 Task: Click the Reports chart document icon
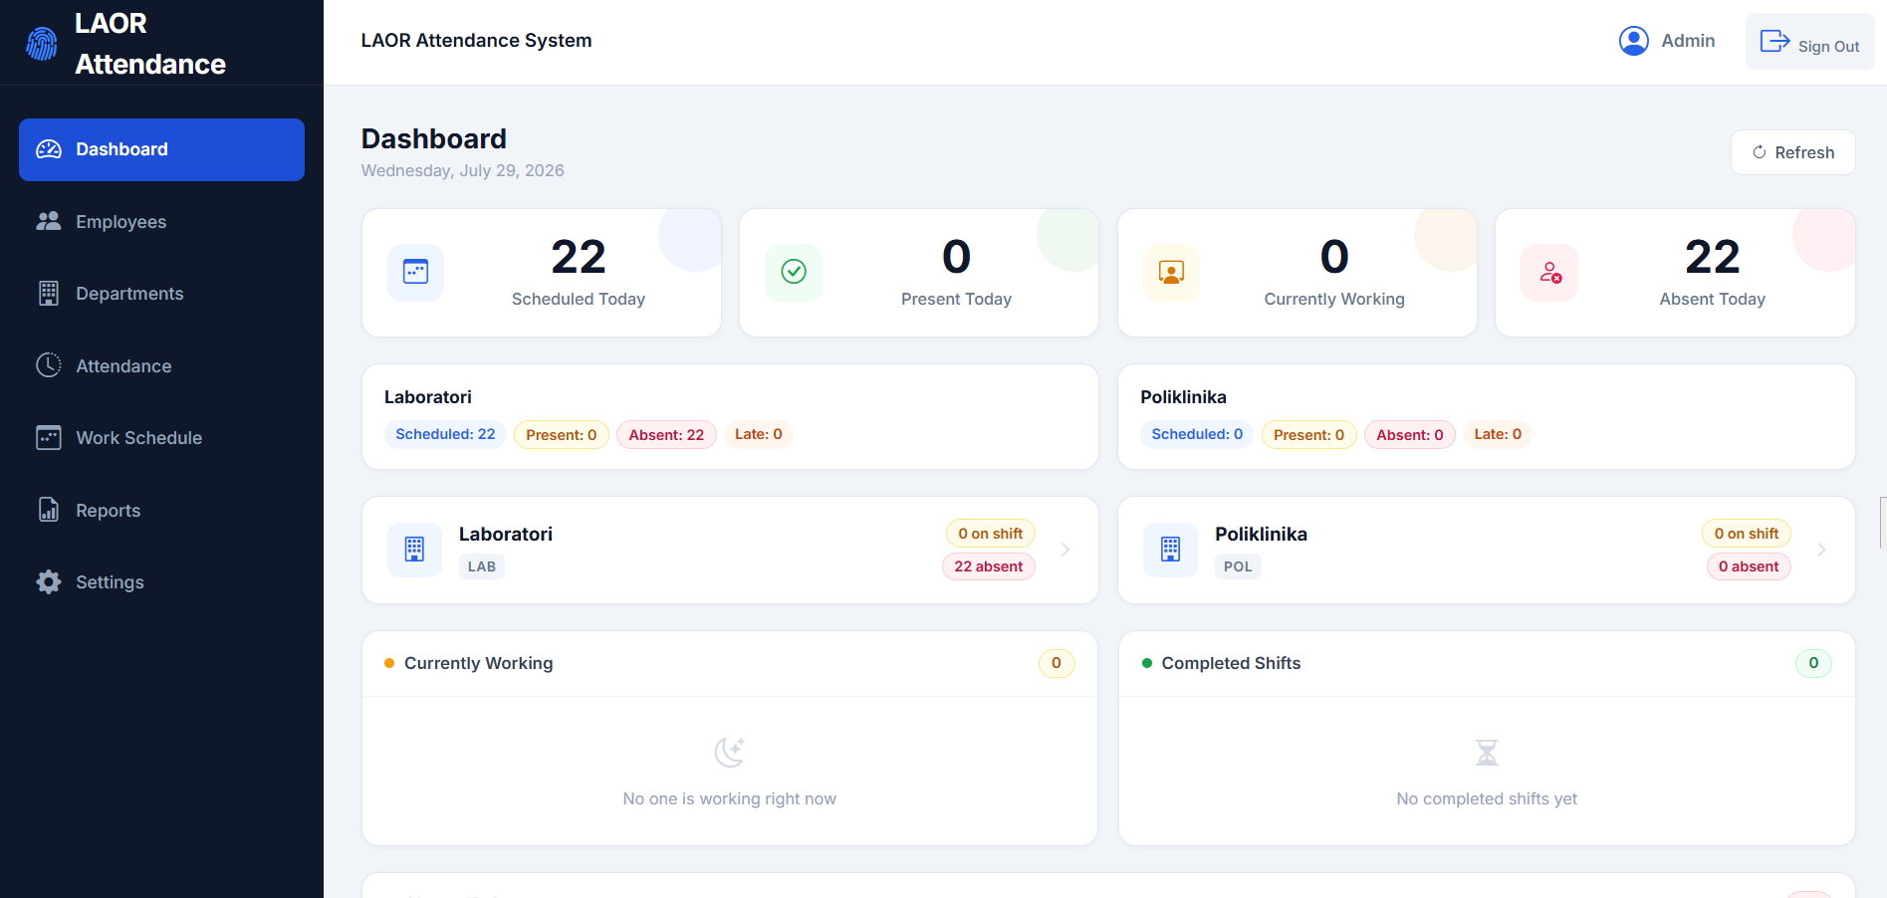coord(49,510)
